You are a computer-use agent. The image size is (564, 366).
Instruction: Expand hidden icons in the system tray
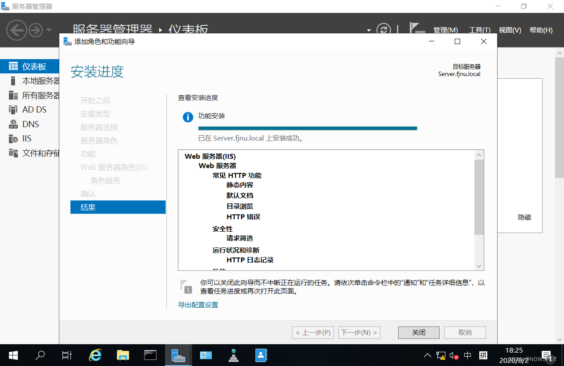coord(427,355)
